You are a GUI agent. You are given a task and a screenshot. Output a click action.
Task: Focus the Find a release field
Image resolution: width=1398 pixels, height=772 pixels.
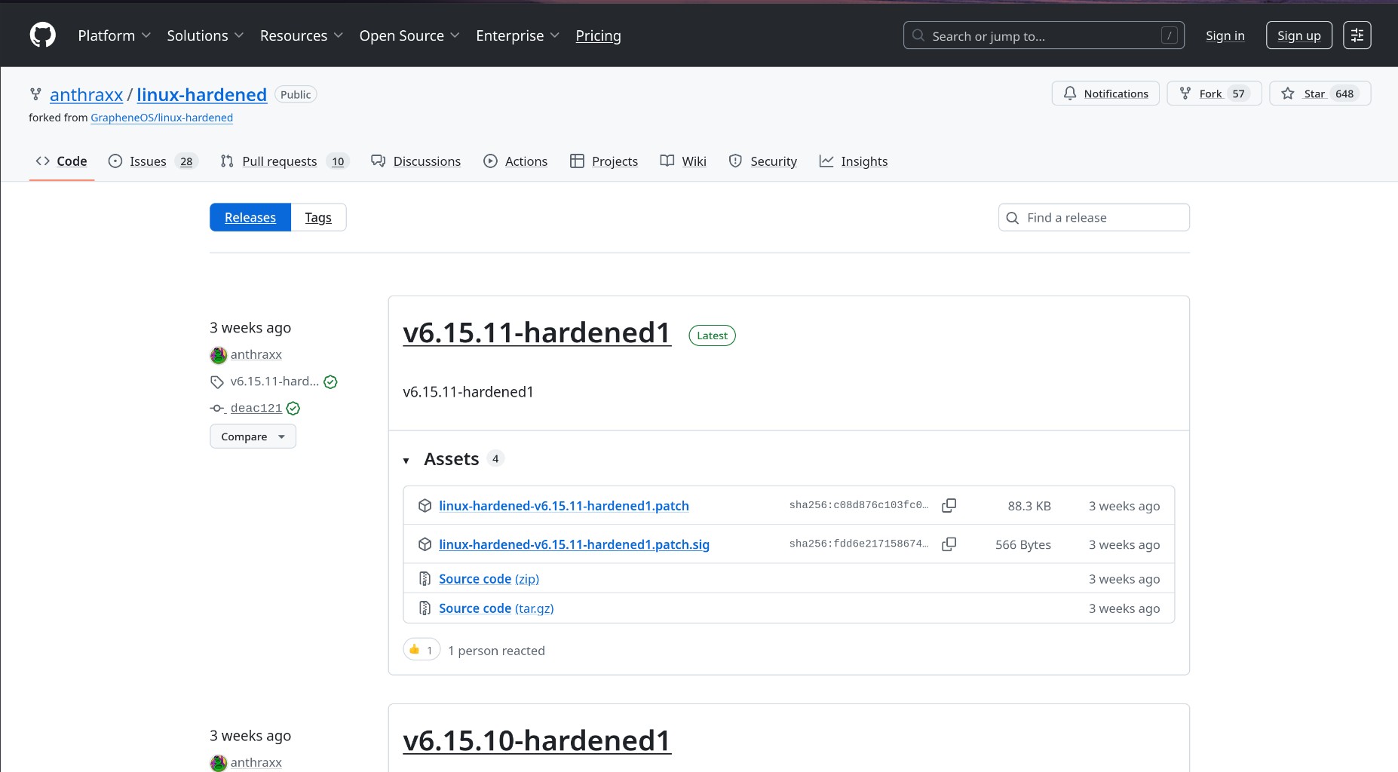[x=1093, y=217]
